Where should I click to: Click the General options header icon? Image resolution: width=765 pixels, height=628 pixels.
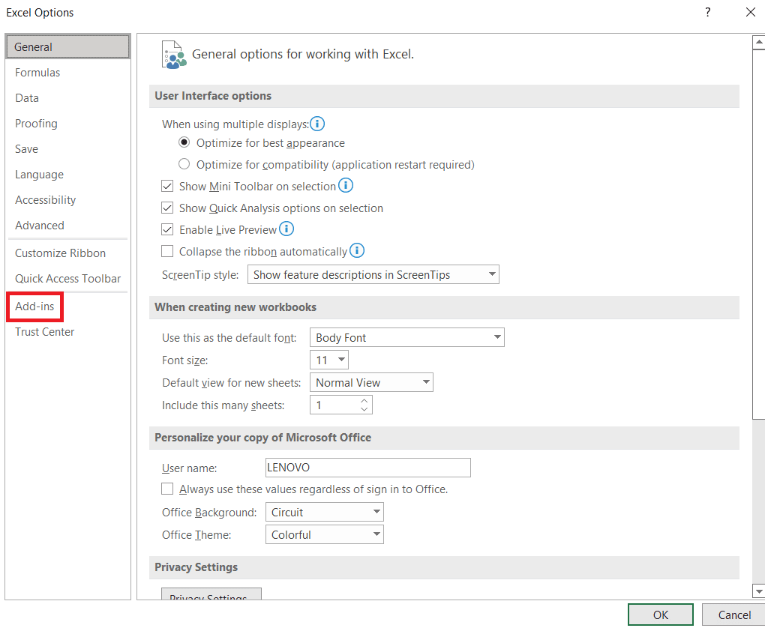(x=173, y=55)
